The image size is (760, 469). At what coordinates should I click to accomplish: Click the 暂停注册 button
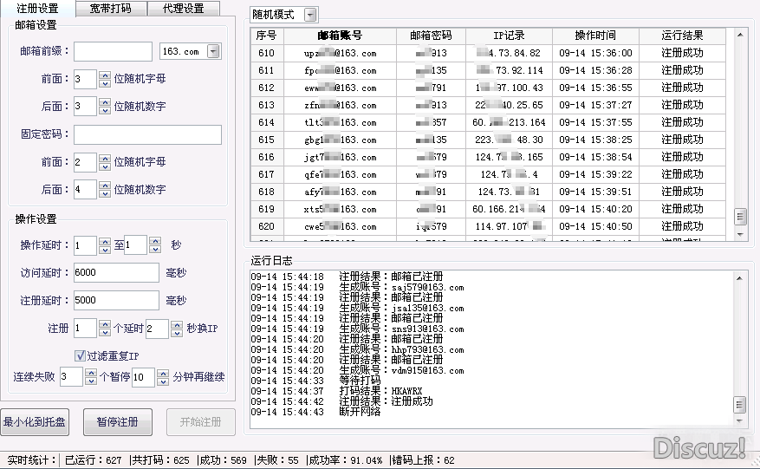tap(118, 422)
